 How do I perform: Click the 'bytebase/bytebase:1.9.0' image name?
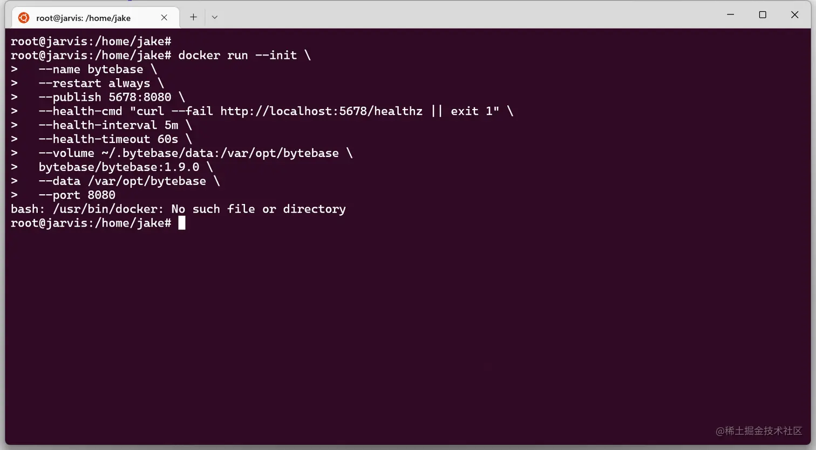coord(119,167)
